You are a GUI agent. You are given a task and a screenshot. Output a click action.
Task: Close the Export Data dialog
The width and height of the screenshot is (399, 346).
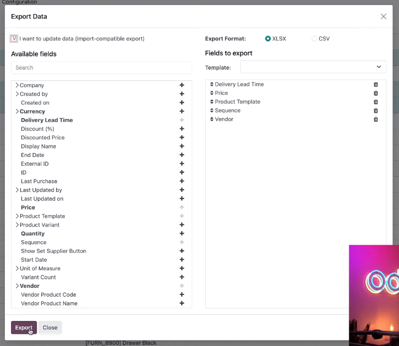click(x=383, y=17)
